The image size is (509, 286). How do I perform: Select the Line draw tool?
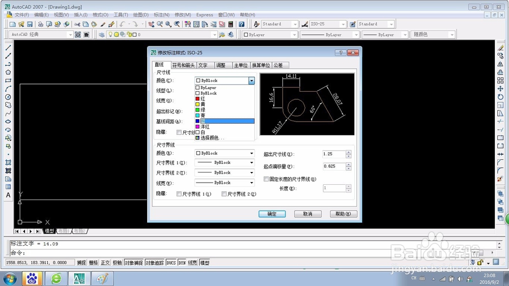tap(8, 48)
